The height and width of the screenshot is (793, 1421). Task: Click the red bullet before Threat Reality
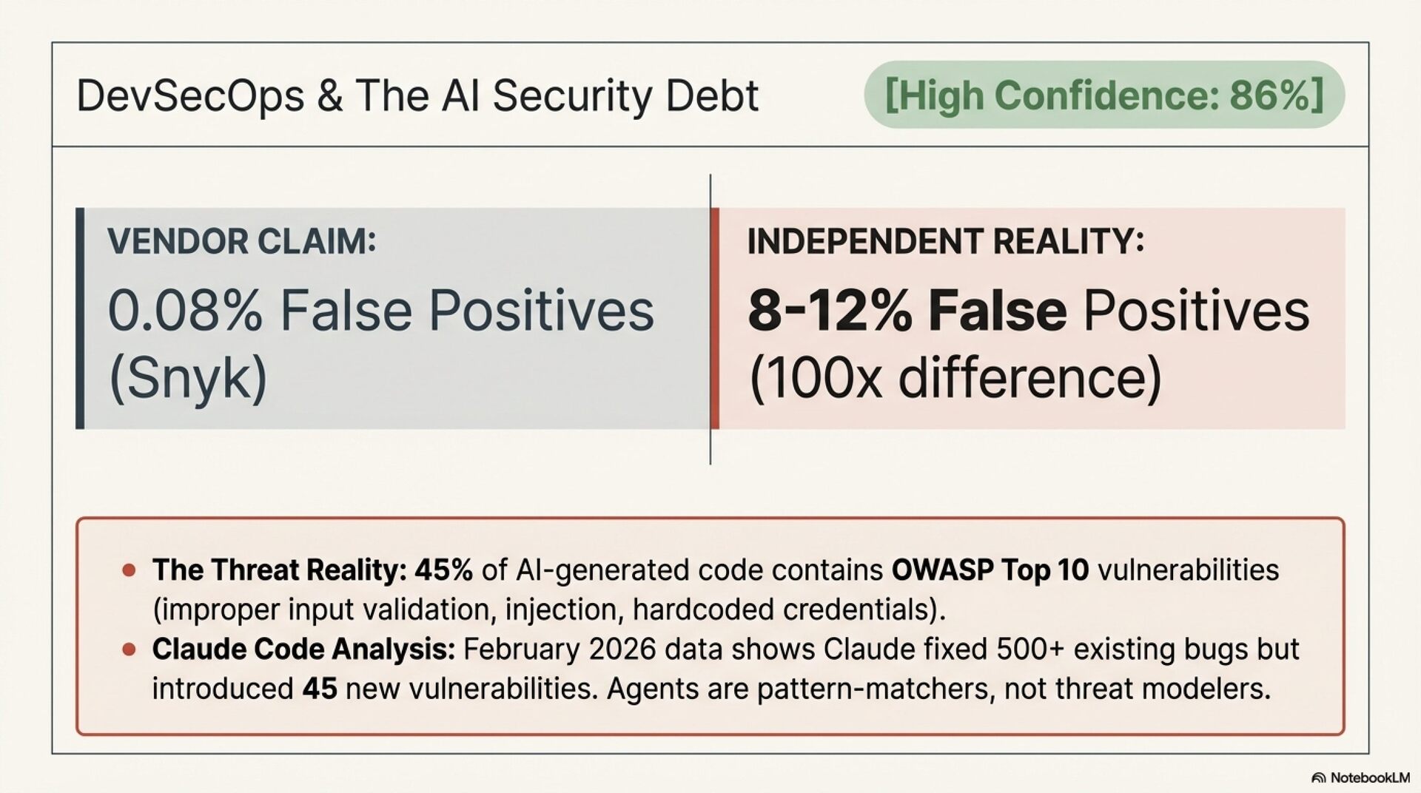(130, 570)
